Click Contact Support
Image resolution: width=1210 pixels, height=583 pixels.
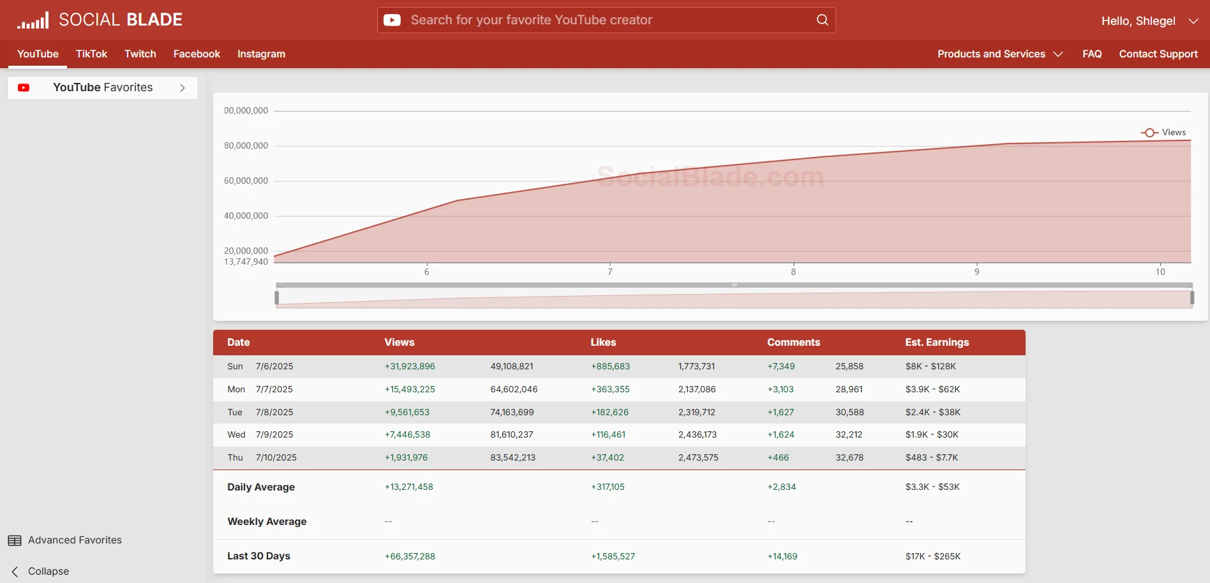click(1158, 54)
